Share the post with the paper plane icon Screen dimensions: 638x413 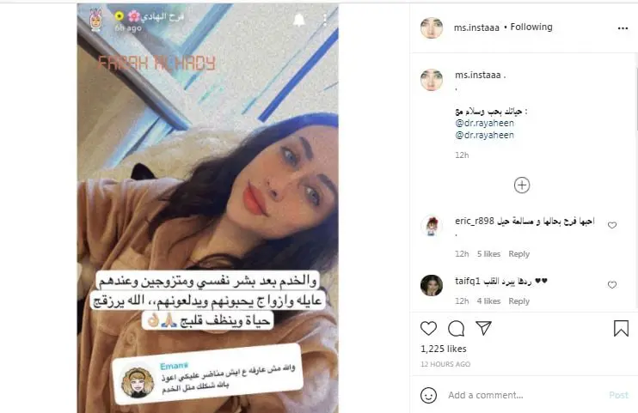(x=484, y=328)
